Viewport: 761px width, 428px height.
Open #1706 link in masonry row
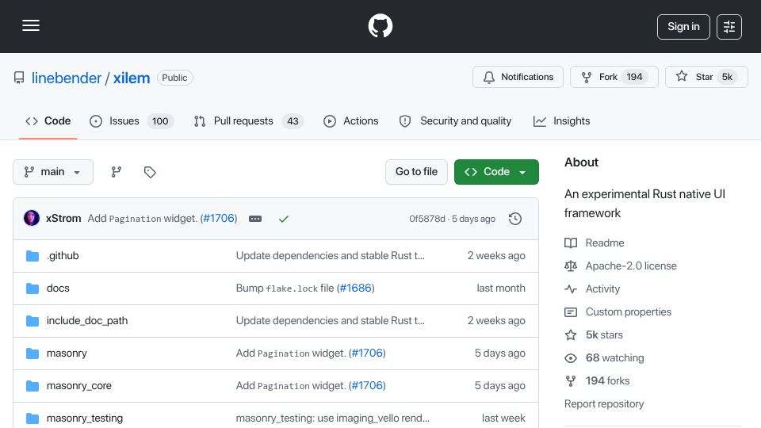[367, 353]
